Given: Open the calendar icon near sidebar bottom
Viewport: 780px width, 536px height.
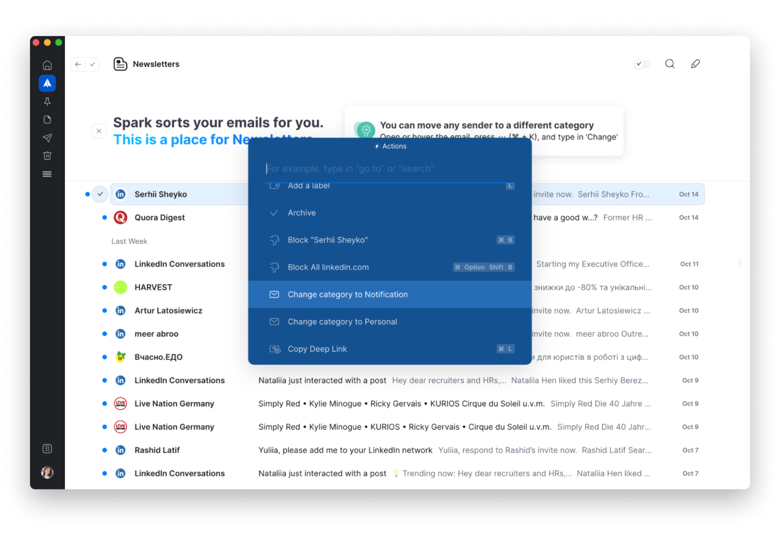Looking at the screenshot, I should click(x=47, y=448).
